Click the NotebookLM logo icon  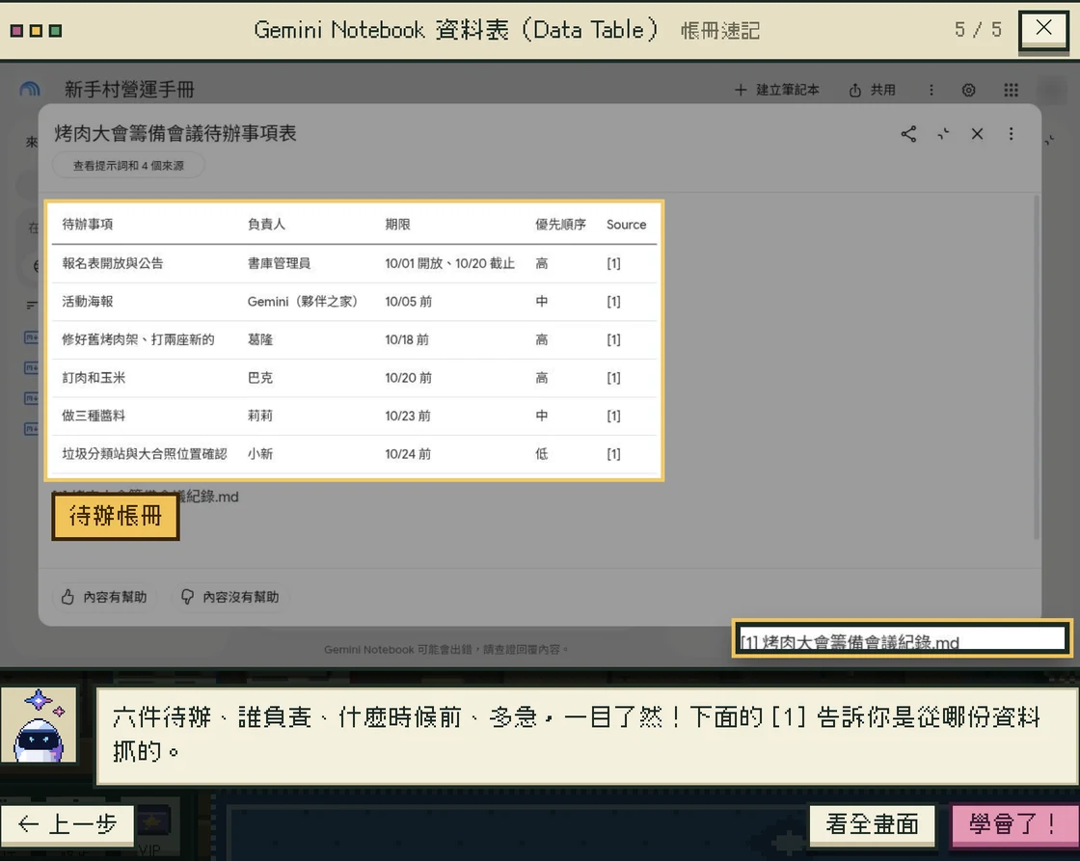[30, 89]
